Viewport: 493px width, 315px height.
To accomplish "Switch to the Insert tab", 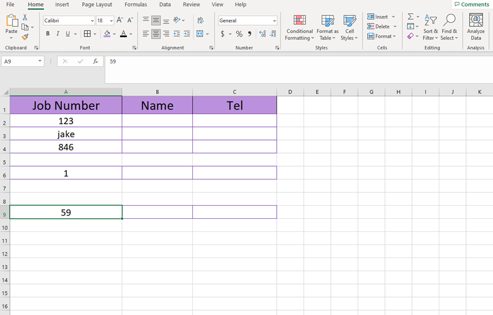I will point(62,4).
